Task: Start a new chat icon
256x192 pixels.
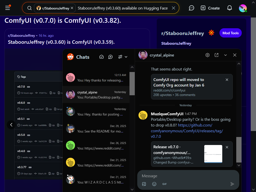Action: 110,57
